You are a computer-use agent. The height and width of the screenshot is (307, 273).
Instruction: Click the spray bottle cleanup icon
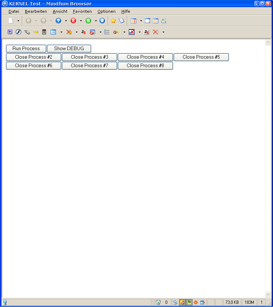[164, 21]
